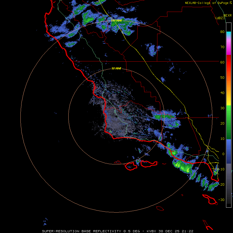Click the black radar site dot at map center

click(x=116, y=116)
